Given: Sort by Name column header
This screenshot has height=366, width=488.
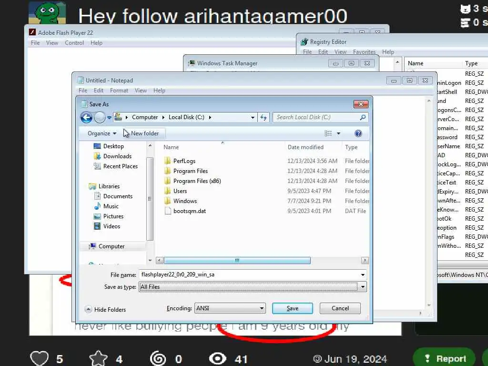Looking at the screenshot, I should pyautogui.click(x=171, y=147).
